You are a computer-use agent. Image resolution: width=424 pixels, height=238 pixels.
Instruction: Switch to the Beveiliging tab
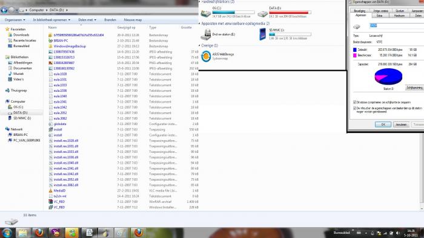click(359, 11)
